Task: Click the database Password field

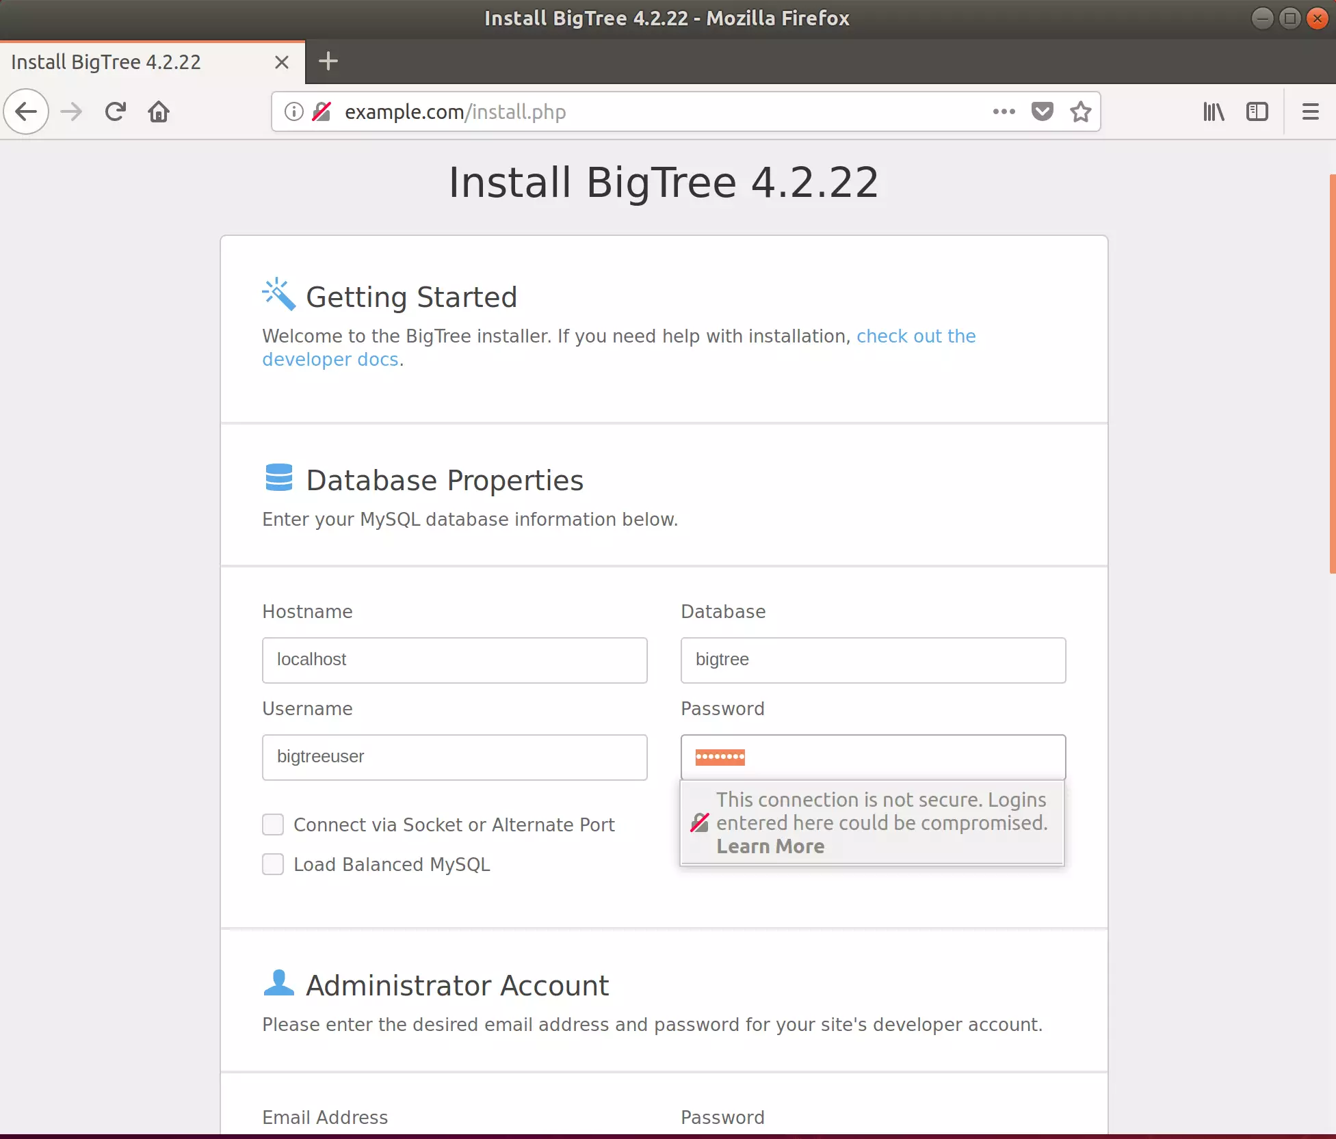Action: tap(874, 758)
